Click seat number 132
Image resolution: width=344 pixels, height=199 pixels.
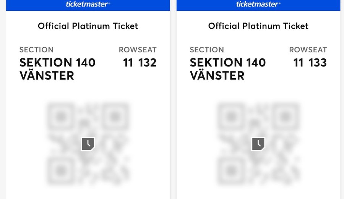148,63
